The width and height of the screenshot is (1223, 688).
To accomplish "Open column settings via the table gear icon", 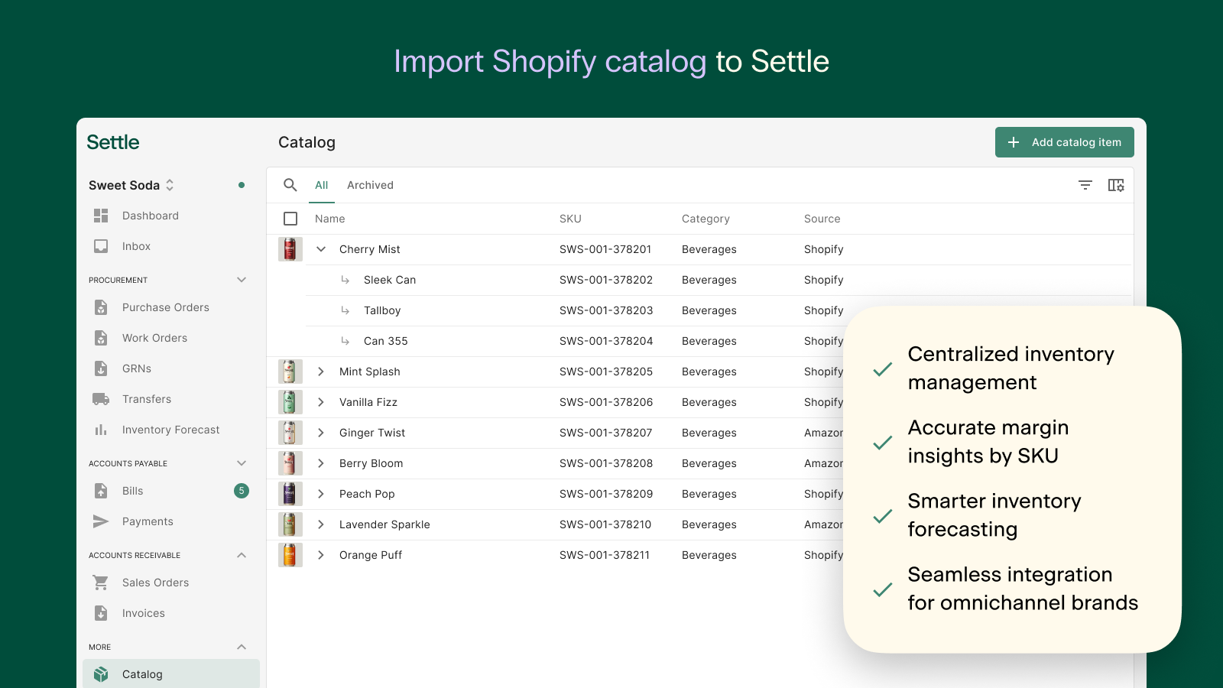I will 1116,185.
